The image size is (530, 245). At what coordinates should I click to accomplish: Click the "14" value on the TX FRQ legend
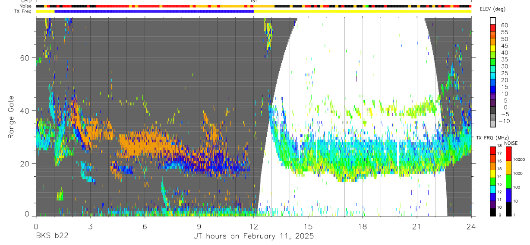499,176
